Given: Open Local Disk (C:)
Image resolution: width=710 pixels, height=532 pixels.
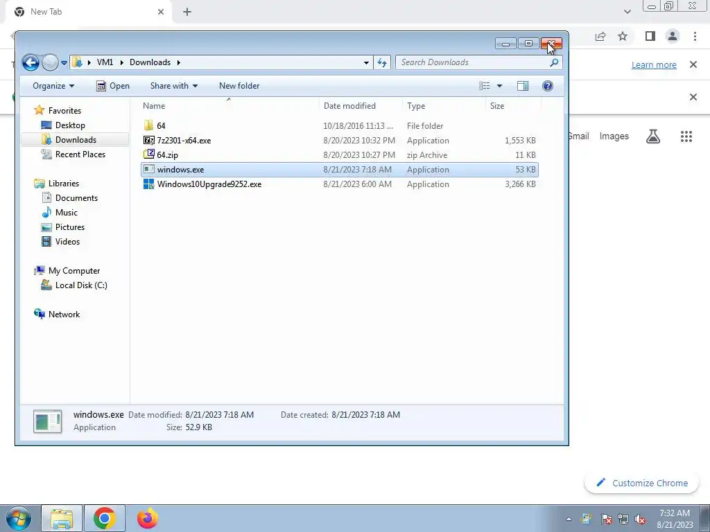Looking at the screenshot, I should point(81,285).
